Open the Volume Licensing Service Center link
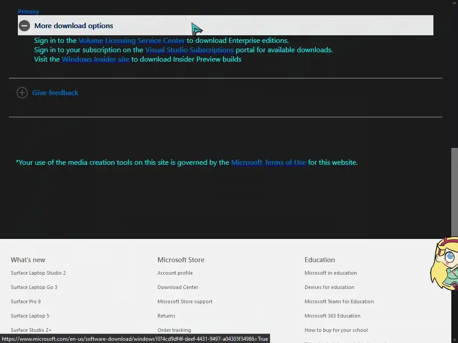This screenshot has height=343, width=458. tap(131, 41)
